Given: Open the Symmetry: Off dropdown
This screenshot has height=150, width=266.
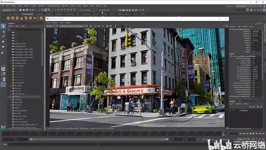Looking at the screenshot, I should point(105,10).
